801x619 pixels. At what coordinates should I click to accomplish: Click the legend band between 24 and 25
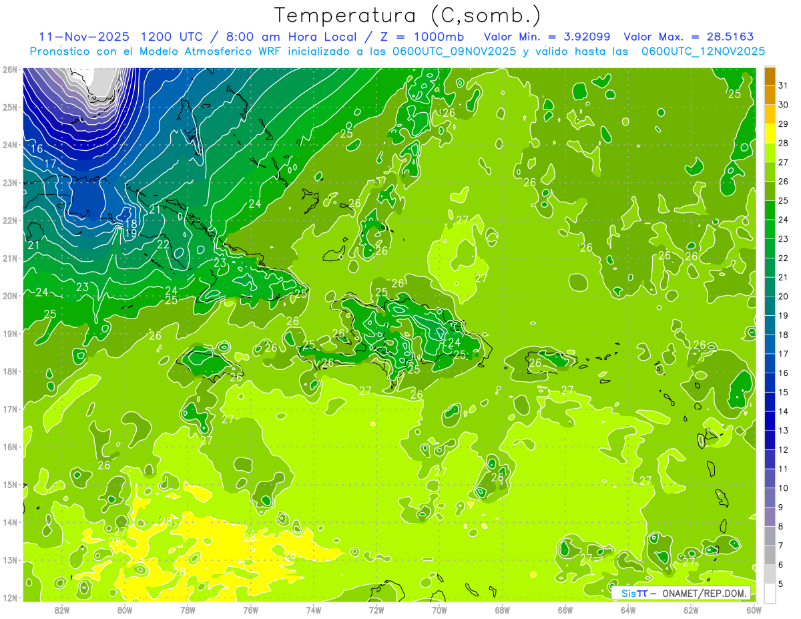[770, 210]
